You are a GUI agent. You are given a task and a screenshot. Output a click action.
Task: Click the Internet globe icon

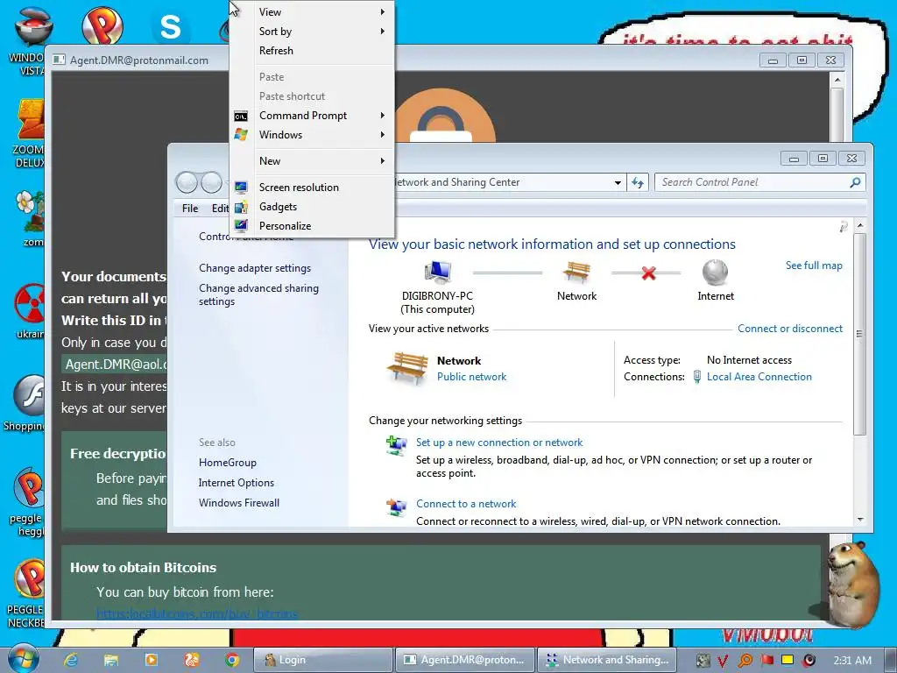(x=715, y=273)
